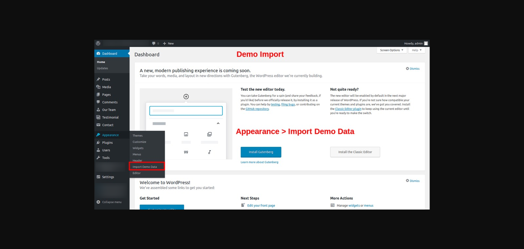Open Plugins icon in sidebar

pyautogui.click(x=98, y=143)
